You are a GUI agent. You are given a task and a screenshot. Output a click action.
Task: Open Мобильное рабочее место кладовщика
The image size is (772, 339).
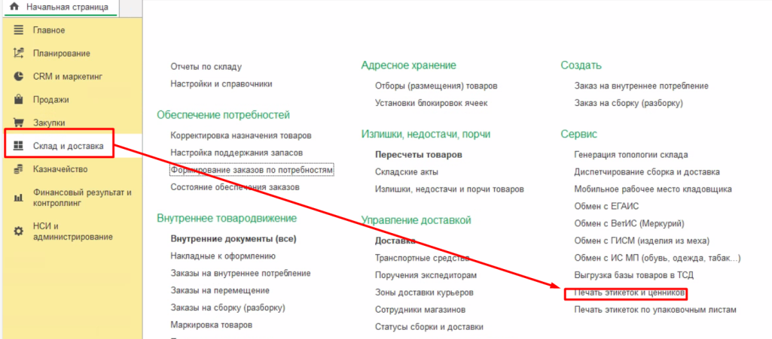653,189
